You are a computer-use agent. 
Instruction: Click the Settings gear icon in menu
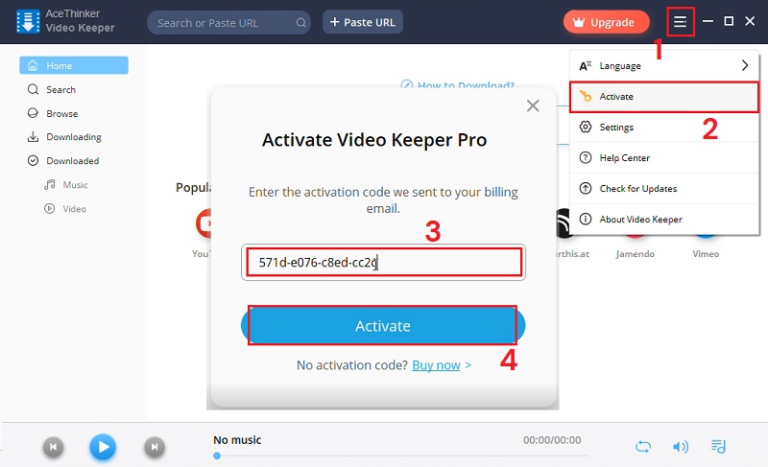click(x=586, y=128)
